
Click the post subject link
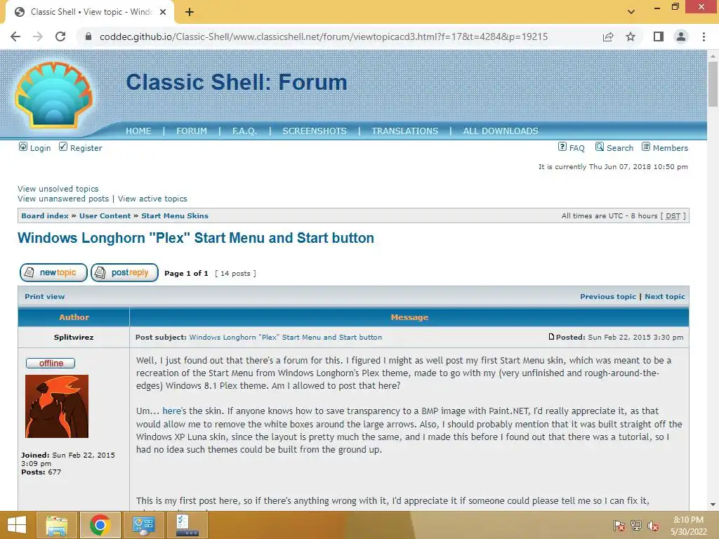coord(286,338)
